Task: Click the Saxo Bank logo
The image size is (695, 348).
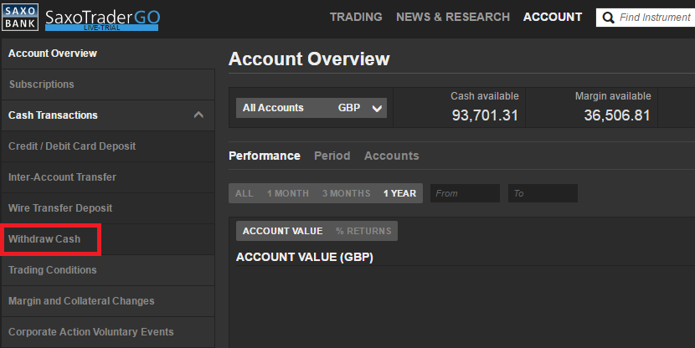Action: 20,18
